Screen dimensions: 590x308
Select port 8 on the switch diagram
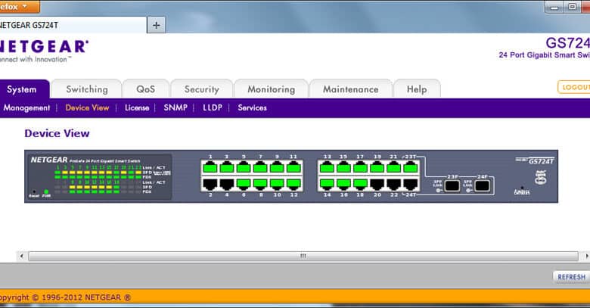pos(260,184)
